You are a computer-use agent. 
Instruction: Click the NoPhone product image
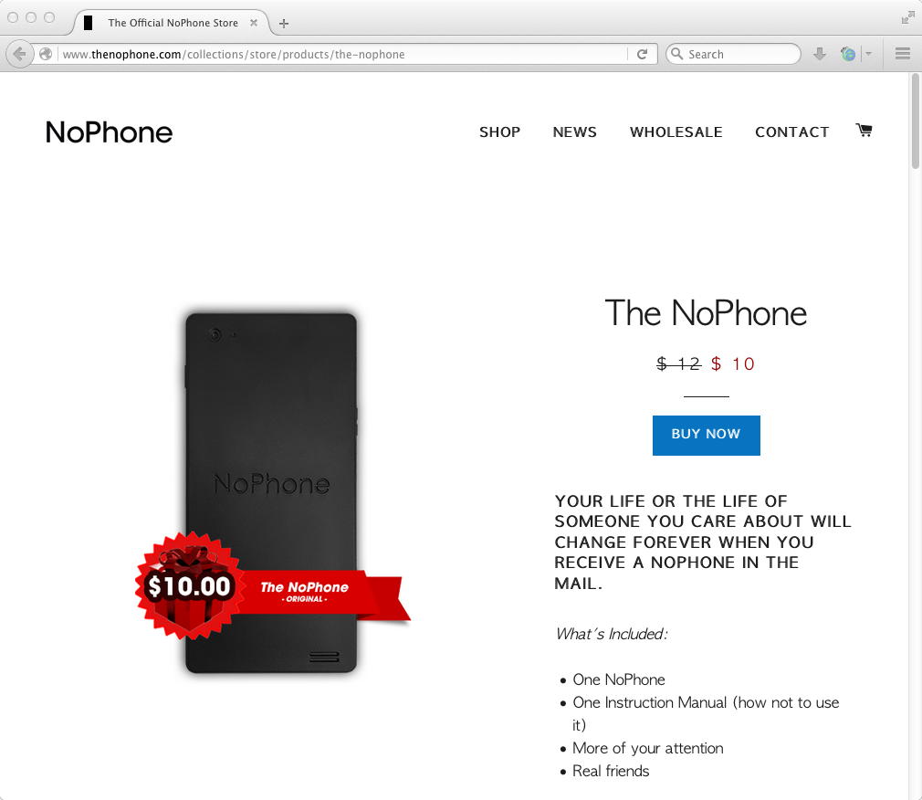click(272, 493)
